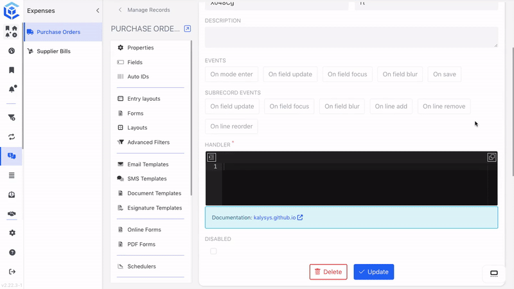Toggle Subrecord Events On field blur

click(x=342, y=106)
